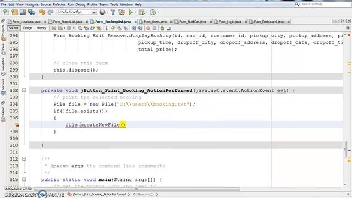Click the vertical scrollbar thumb in editor
This screenshot has height=198, width=352.
345,149
